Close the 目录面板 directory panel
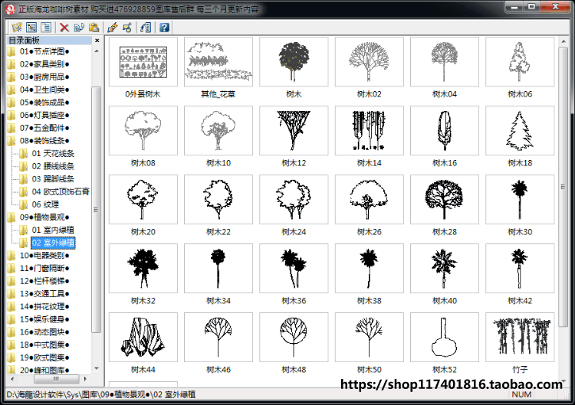The height and width of the screenshot is (405, 575). tap(97, 41)
